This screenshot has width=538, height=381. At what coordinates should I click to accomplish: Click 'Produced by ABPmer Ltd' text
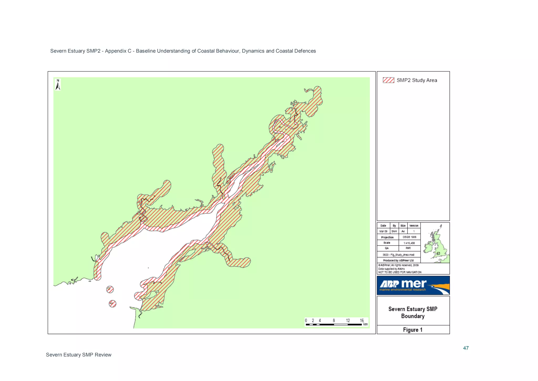[398, 260]
